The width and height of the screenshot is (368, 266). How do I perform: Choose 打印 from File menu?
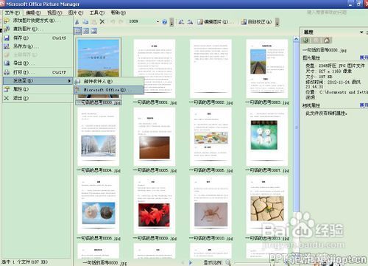coord(38,72)
